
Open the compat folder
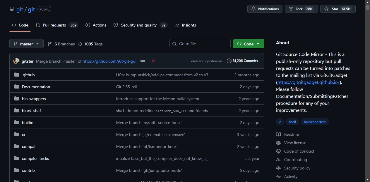click(x=29, y=146)
